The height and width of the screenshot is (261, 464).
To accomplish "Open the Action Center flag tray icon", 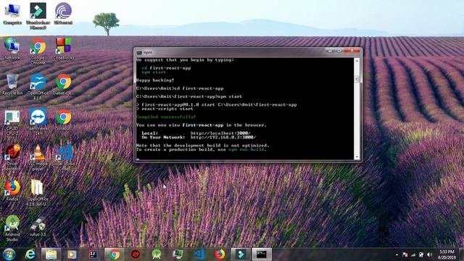I will tap(405, 254).
